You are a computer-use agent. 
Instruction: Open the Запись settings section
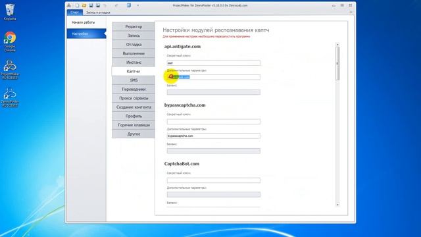(x=134, y=36)
